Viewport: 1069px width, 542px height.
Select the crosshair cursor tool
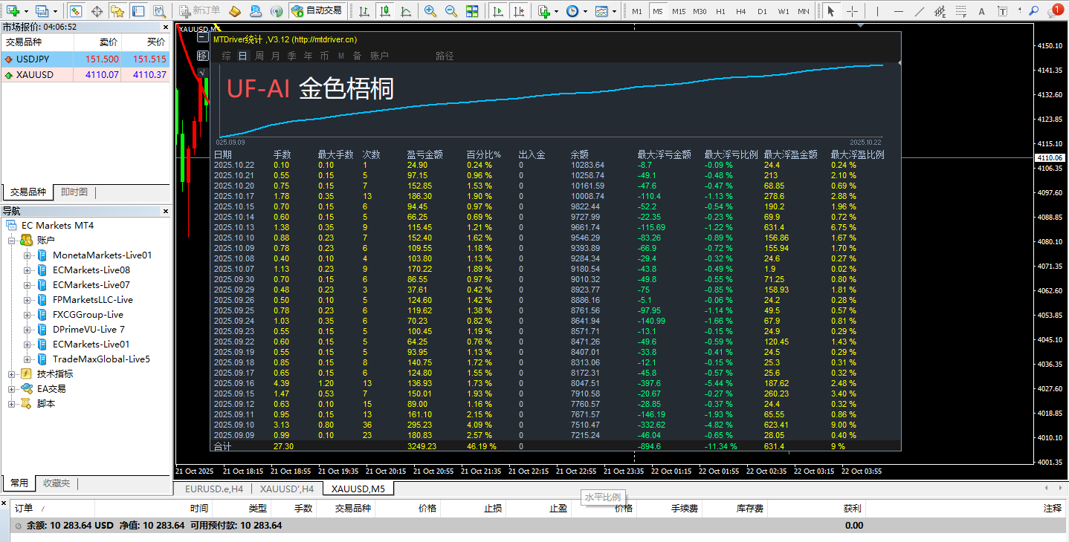click(852, 11)
